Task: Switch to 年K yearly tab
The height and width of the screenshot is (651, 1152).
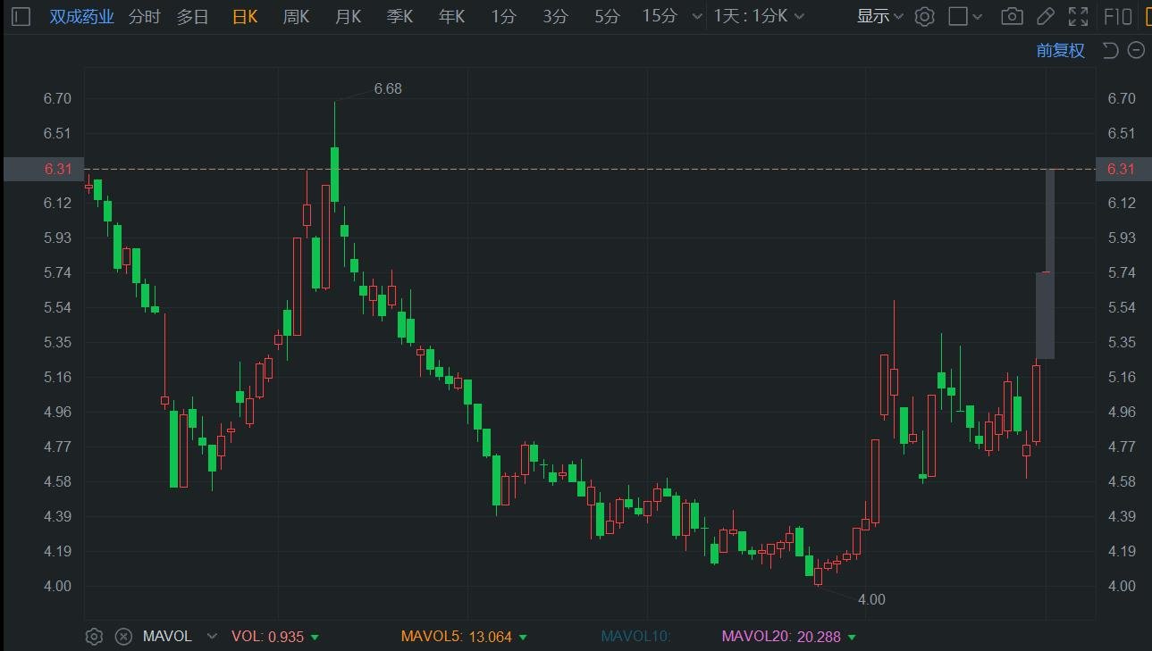Action: coord(451,16)
